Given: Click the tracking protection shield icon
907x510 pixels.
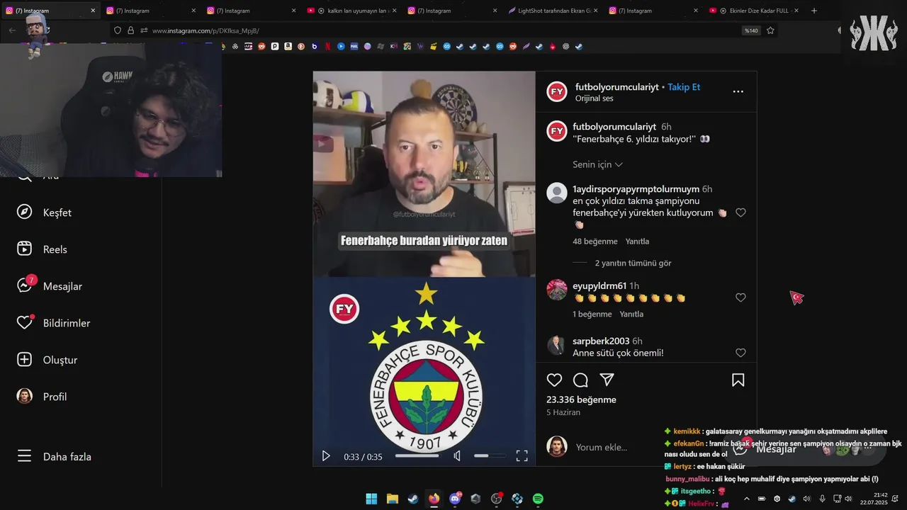Looking at the screenshot, I should pyautogui.click(x=118, y=30).
